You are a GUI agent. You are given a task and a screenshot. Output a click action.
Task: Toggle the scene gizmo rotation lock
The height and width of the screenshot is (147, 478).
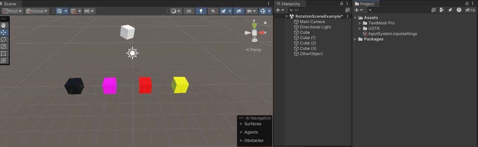coord(266,22)
